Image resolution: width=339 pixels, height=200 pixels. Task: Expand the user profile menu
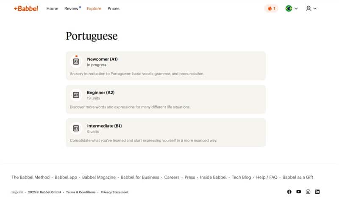[311, 8]
